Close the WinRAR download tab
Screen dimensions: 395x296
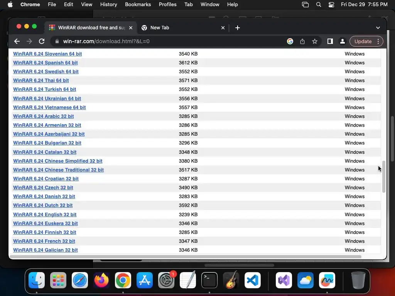[131, 28]
